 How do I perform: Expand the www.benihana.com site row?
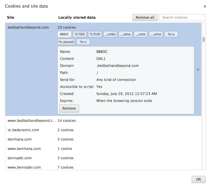[x=103, y=149]
